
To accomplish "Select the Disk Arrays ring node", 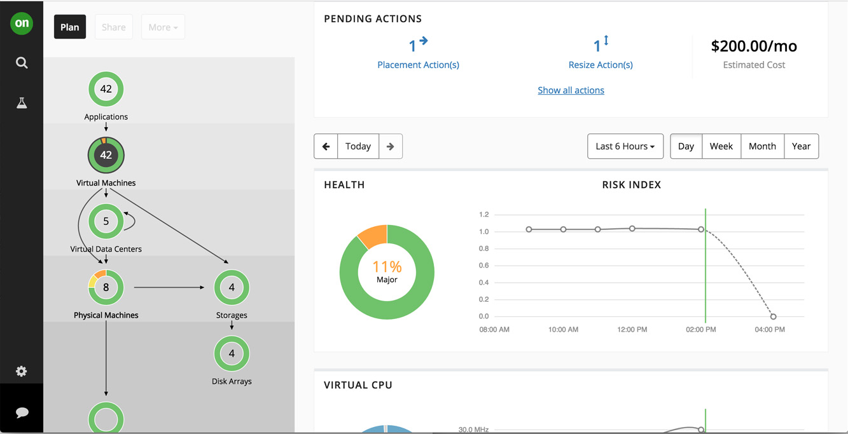I will click(x=232, y=353).
